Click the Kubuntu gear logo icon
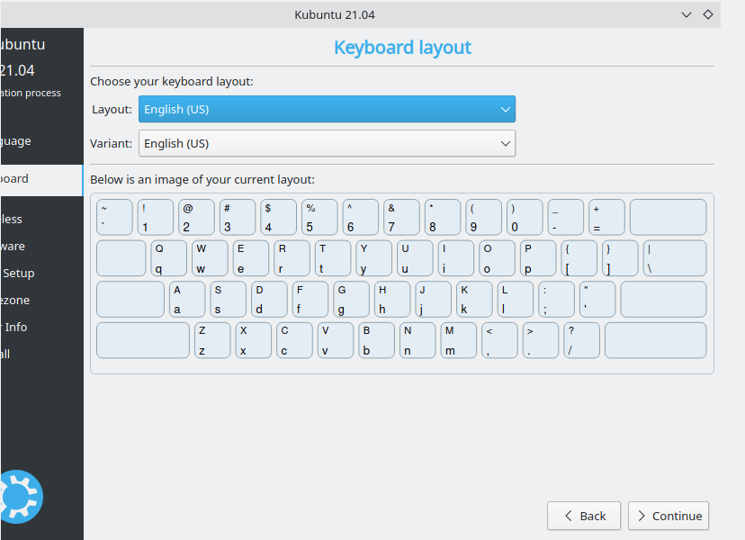Screen dimensions: 745x540 [20, 497]
